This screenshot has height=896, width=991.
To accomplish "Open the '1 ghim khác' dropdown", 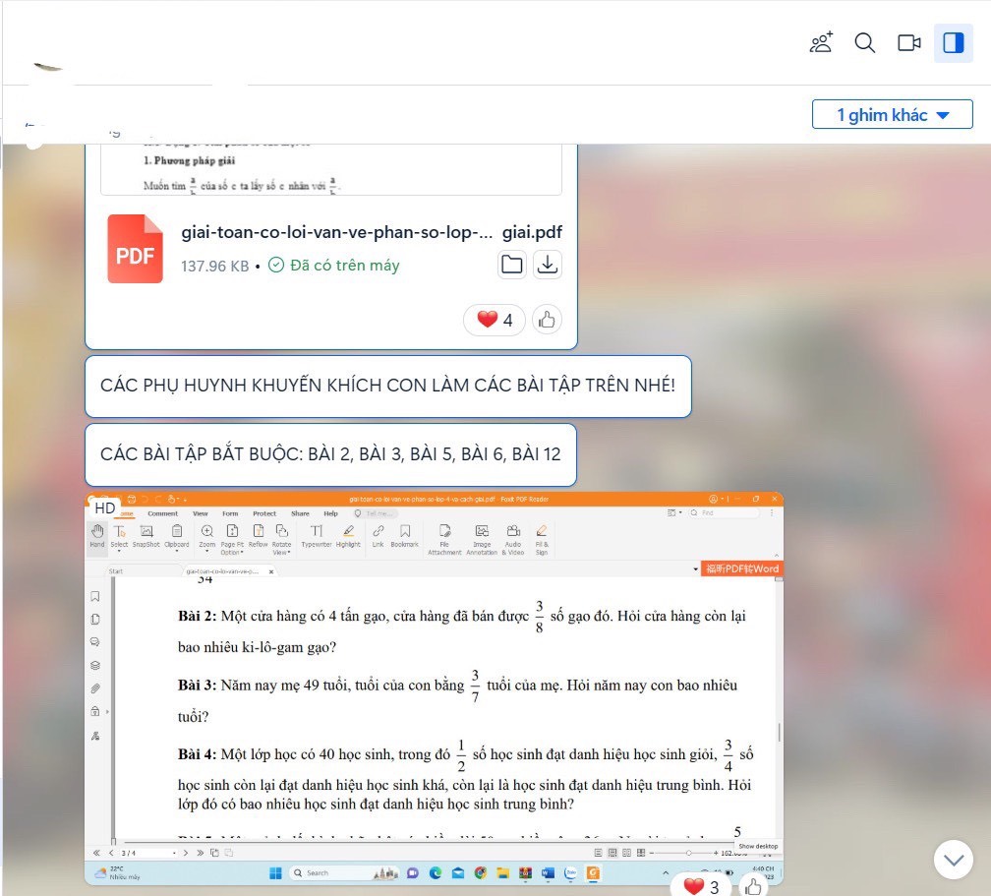I will [891, 114].
